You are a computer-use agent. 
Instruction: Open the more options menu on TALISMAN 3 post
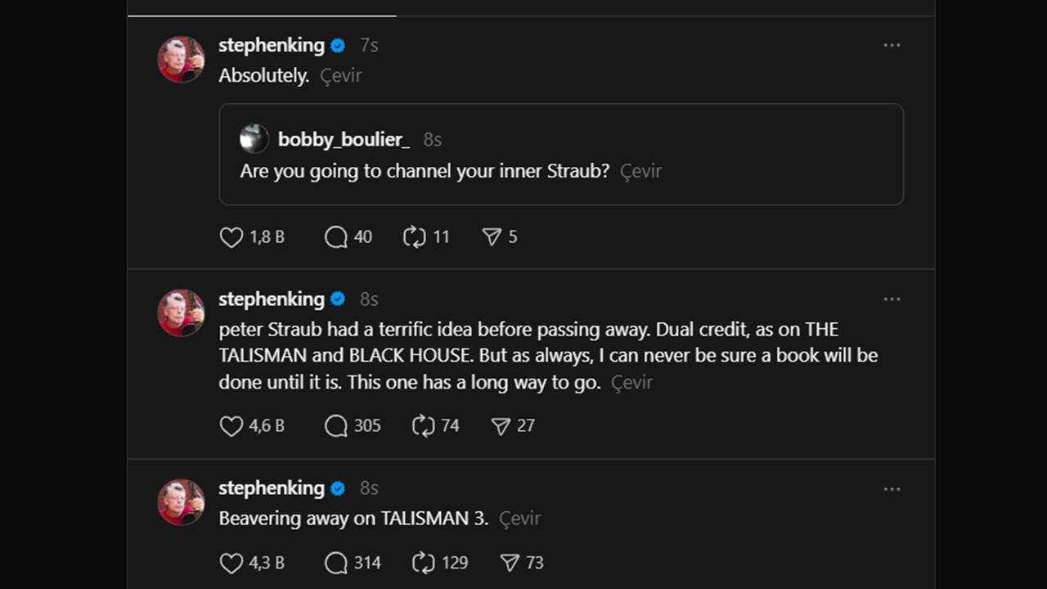(x=892, y=488)
